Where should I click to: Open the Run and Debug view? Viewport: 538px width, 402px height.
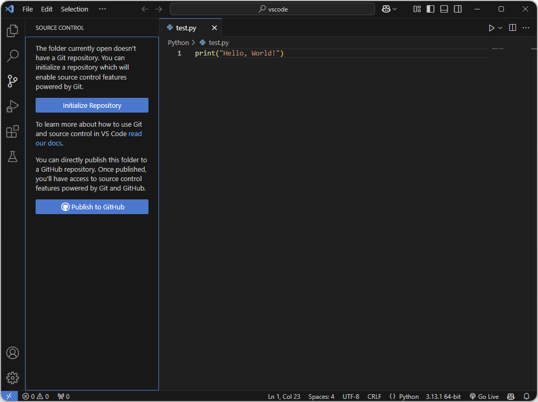pyautogui.click(x=13, y=106)
